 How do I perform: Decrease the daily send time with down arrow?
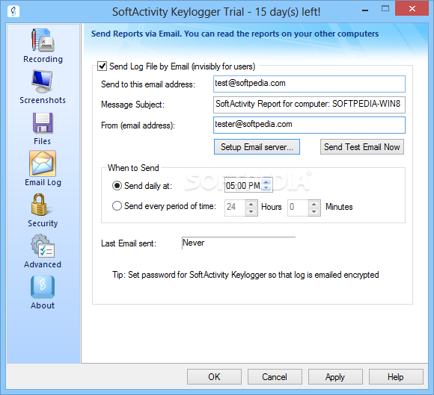point(266,188)
